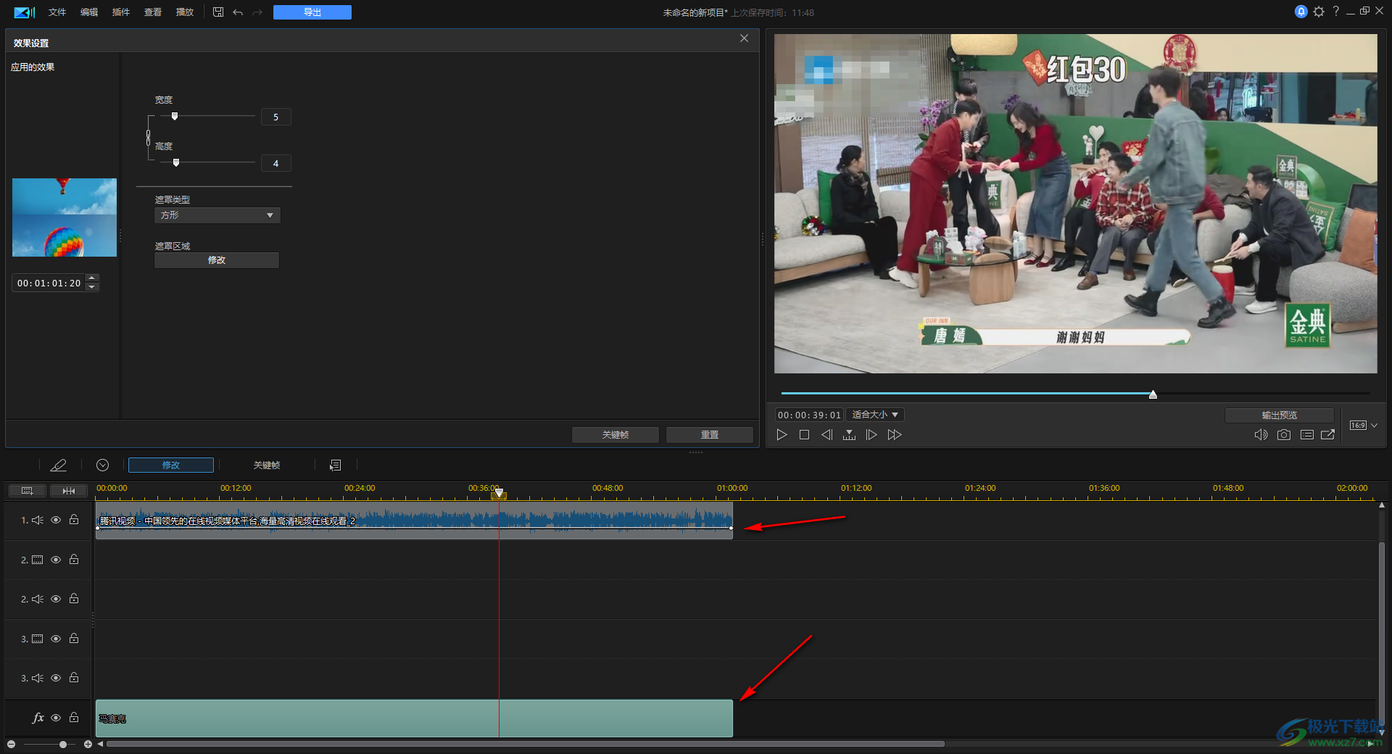This screenshot has width=1392, height=754.
Task: Toggle visibility of audio track 2
Action: [56, 599]
